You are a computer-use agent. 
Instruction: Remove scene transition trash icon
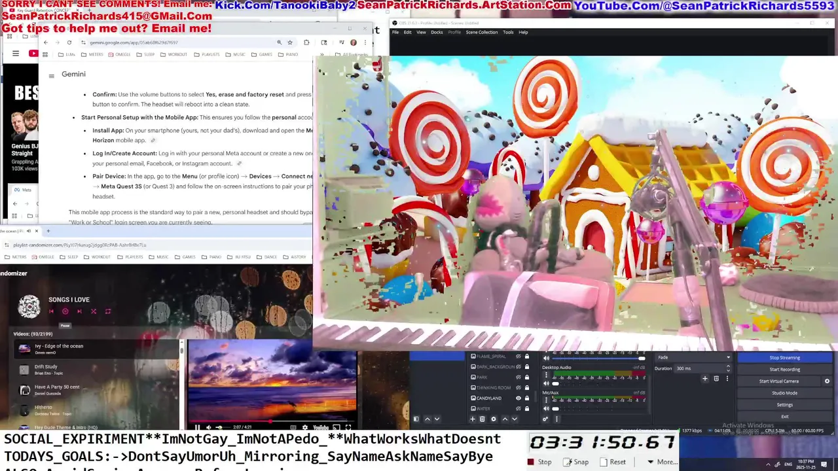tap(716, 379)
